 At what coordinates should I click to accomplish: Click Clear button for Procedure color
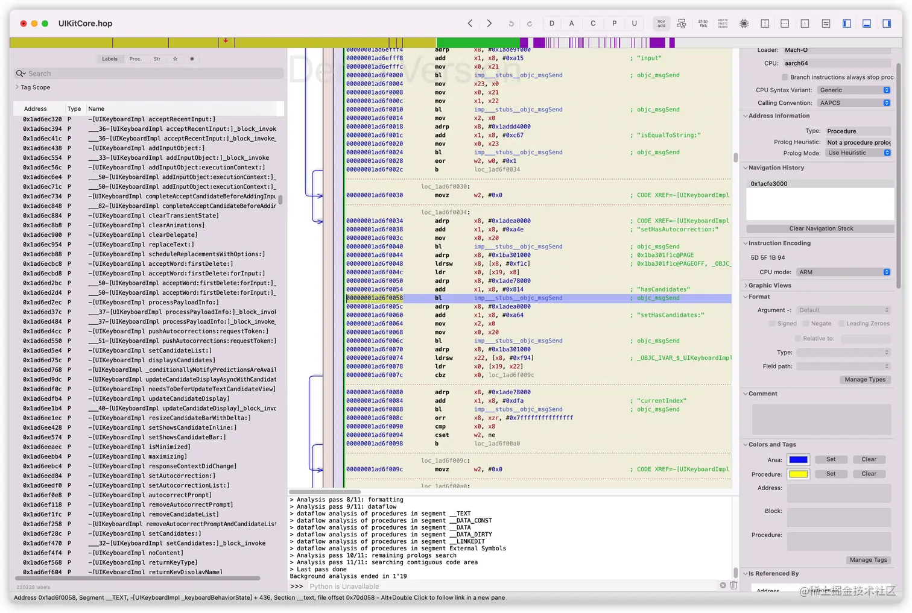[x=869, y=474]
